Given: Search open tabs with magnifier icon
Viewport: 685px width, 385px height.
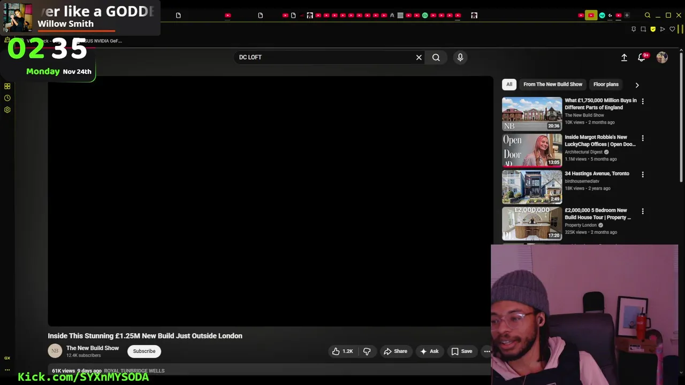Looking at the screenshot, I should coord(648,15).
